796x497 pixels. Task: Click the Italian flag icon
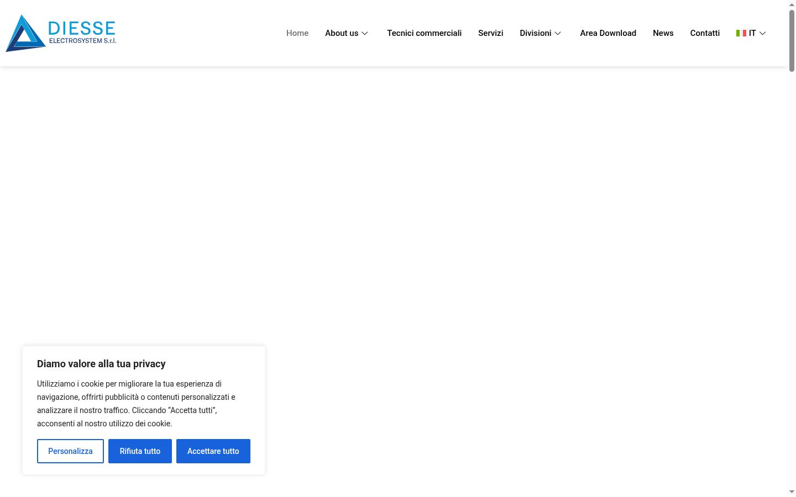[x=741, y=33]
